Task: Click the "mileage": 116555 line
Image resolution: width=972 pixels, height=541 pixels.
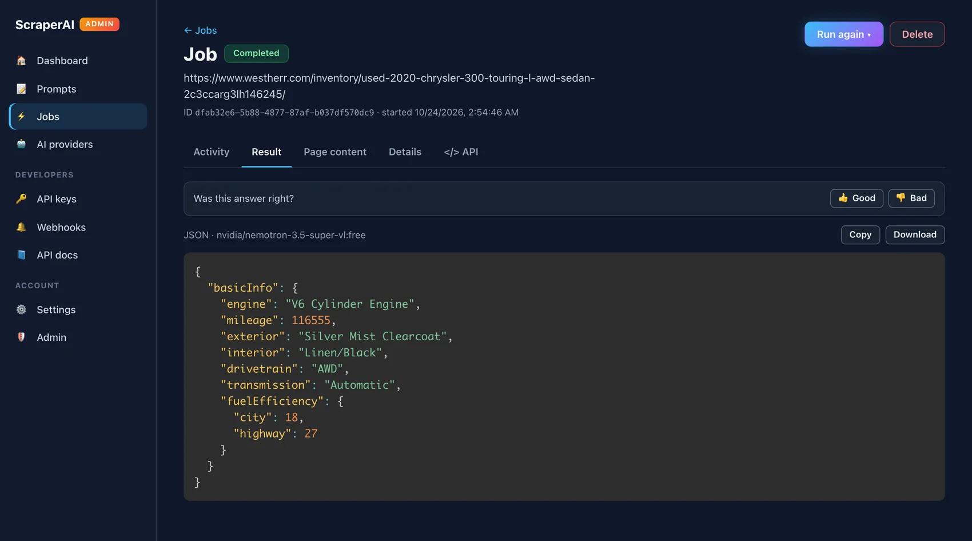Action: (x=278, y=320)
